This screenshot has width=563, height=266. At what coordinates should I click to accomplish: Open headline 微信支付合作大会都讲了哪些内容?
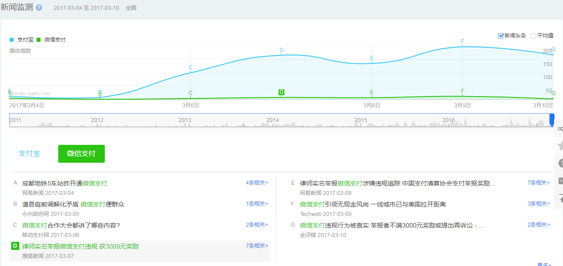click(71, 225)
